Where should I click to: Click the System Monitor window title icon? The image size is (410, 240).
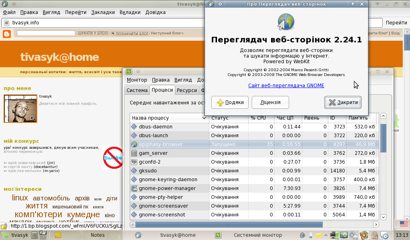pyautogui.click(x=129, y=71)
